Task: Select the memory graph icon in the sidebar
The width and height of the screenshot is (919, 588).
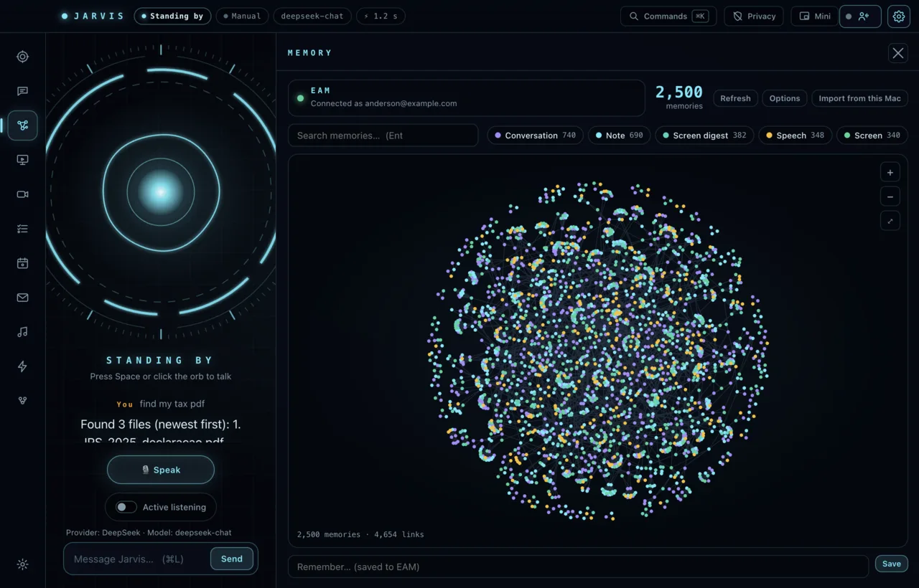Action: point(22,125)
